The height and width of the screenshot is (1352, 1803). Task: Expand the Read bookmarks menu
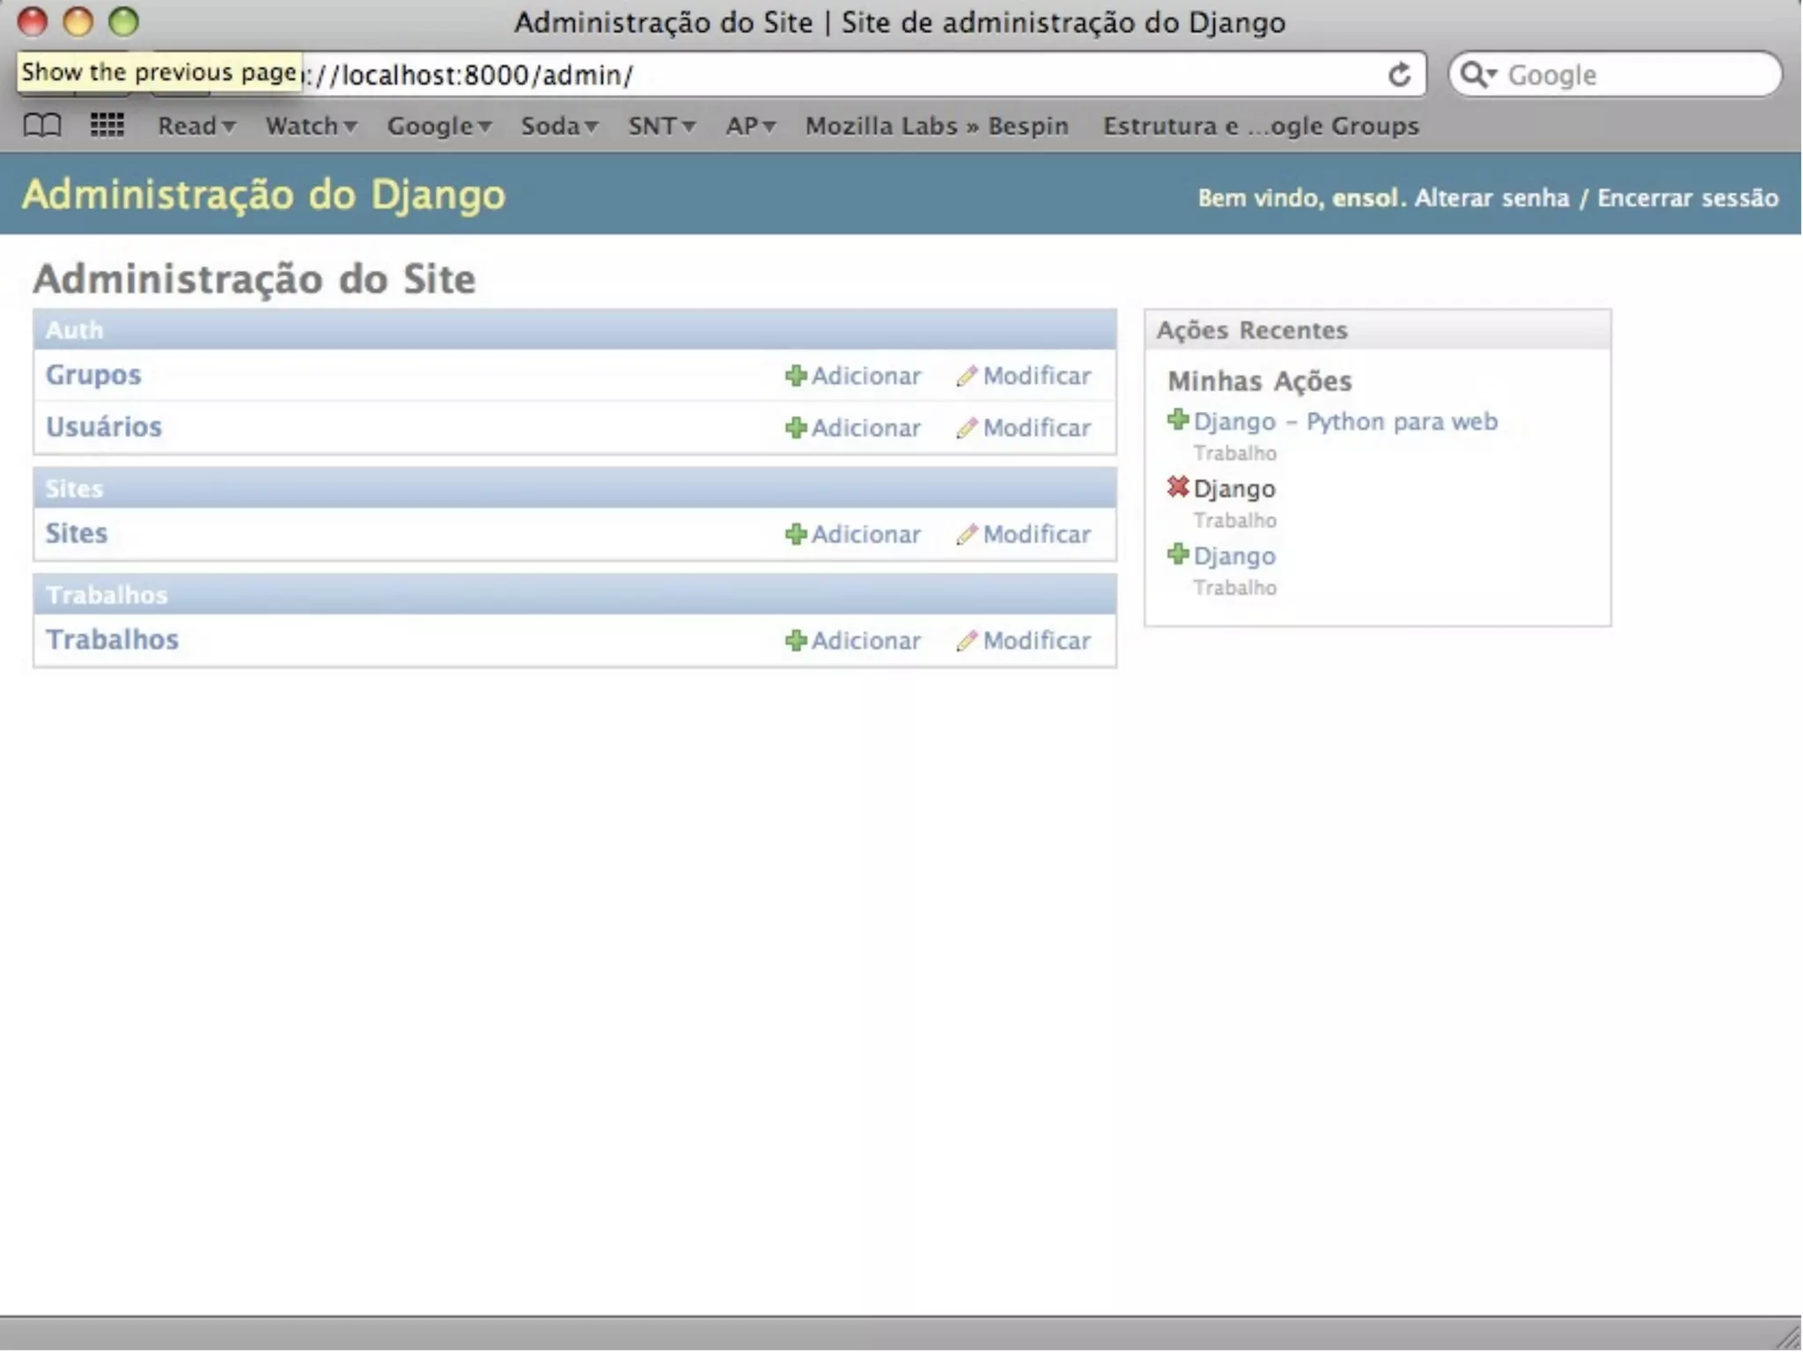(x=196, y=126)
